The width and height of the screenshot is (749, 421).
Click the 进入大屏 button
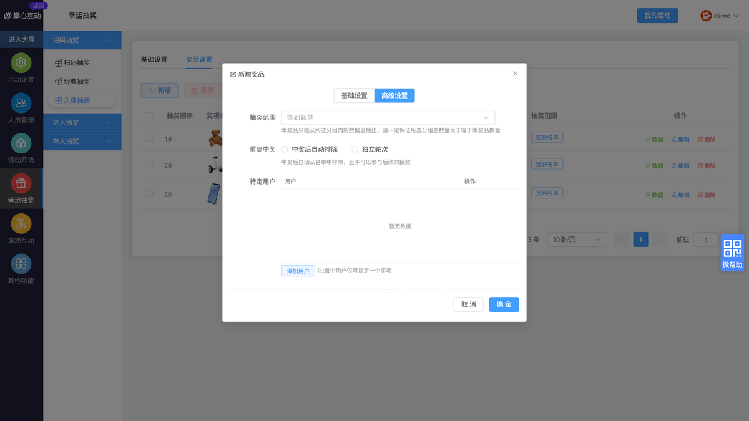point(21,39)
